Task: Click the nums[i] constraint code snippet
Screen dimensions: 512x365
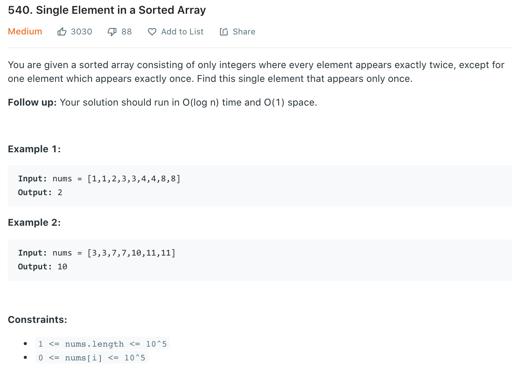Action: [92, 357]
